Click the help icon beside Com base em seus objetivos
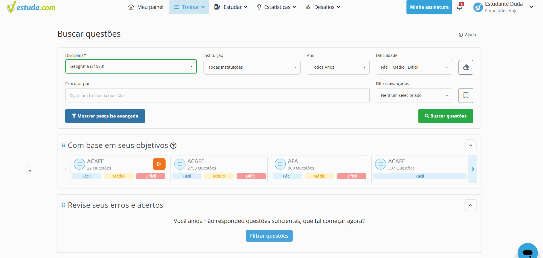Viewport: 543px width, 258px height. pyautogui.click(x=173, y=146)
